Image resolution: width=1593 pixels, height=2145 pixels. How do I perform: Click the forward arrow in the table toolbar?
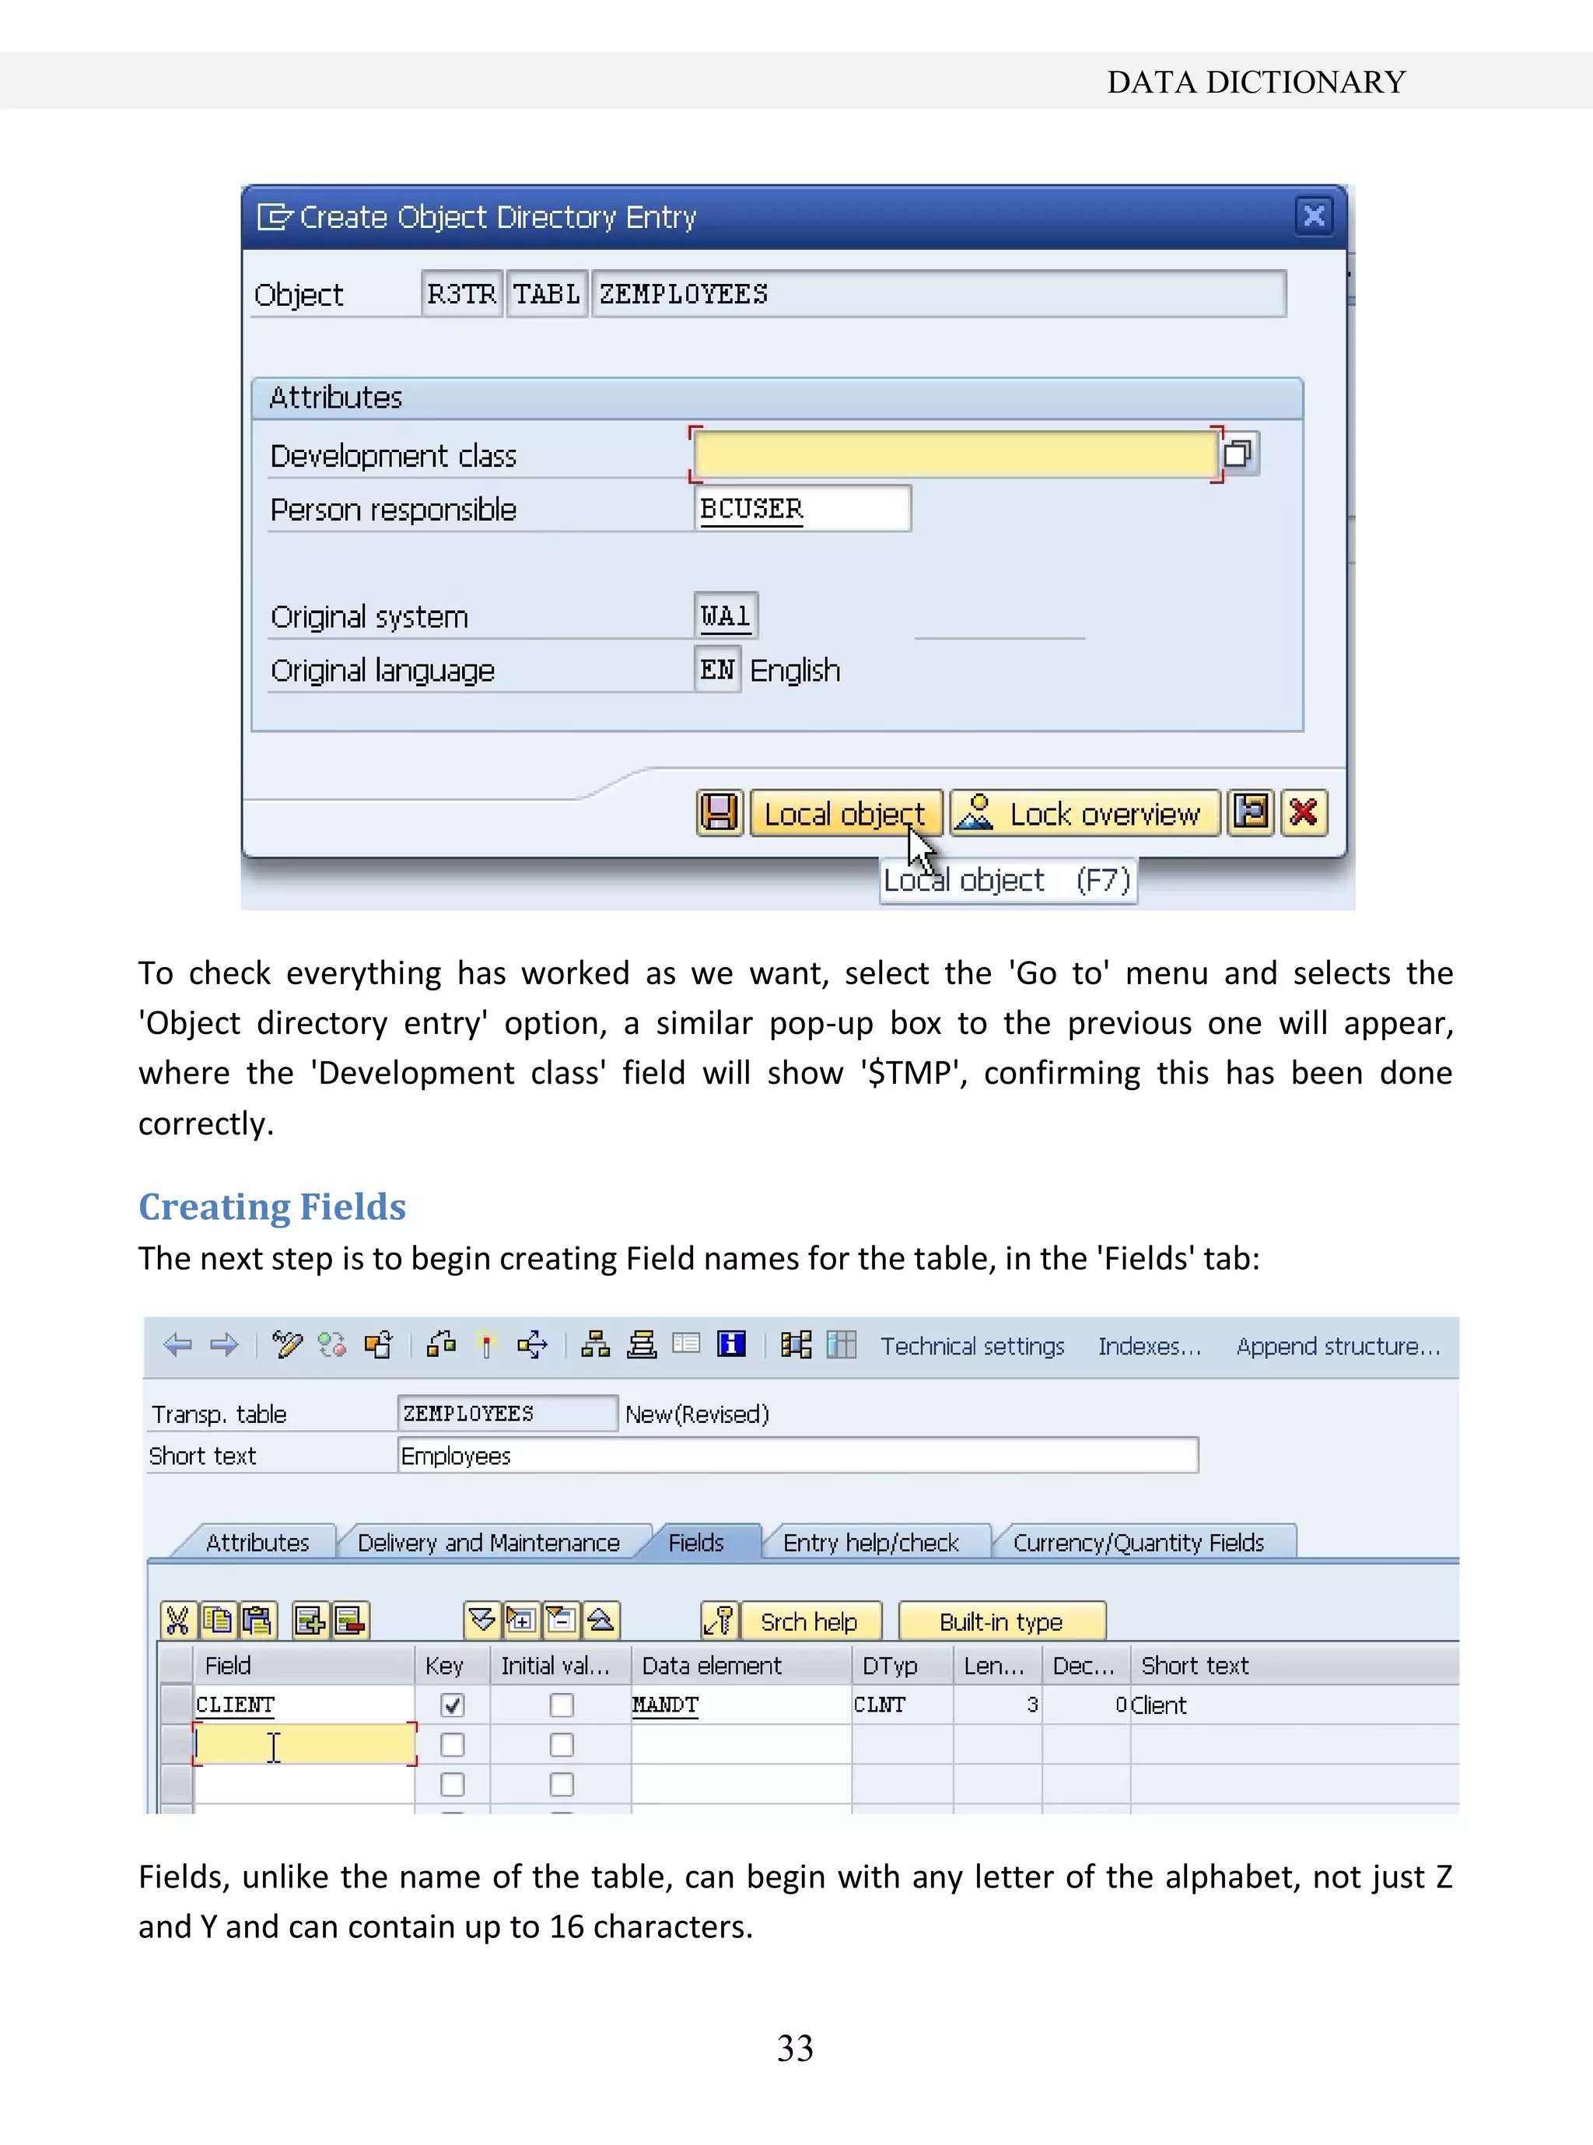click(x=224, y=1344)
